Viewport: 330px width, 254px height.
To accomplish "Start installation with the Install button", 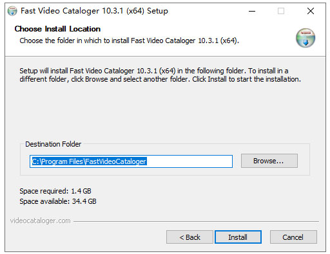I will (238, 237).
